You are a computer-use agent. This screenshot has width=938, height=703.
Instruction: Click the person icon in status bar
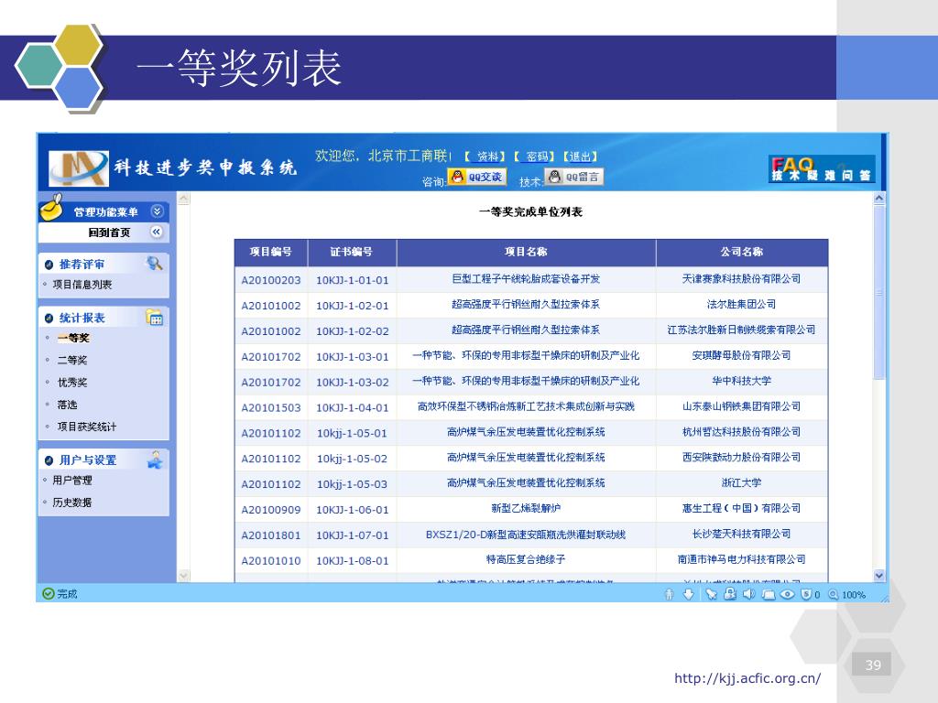point(670,594)
